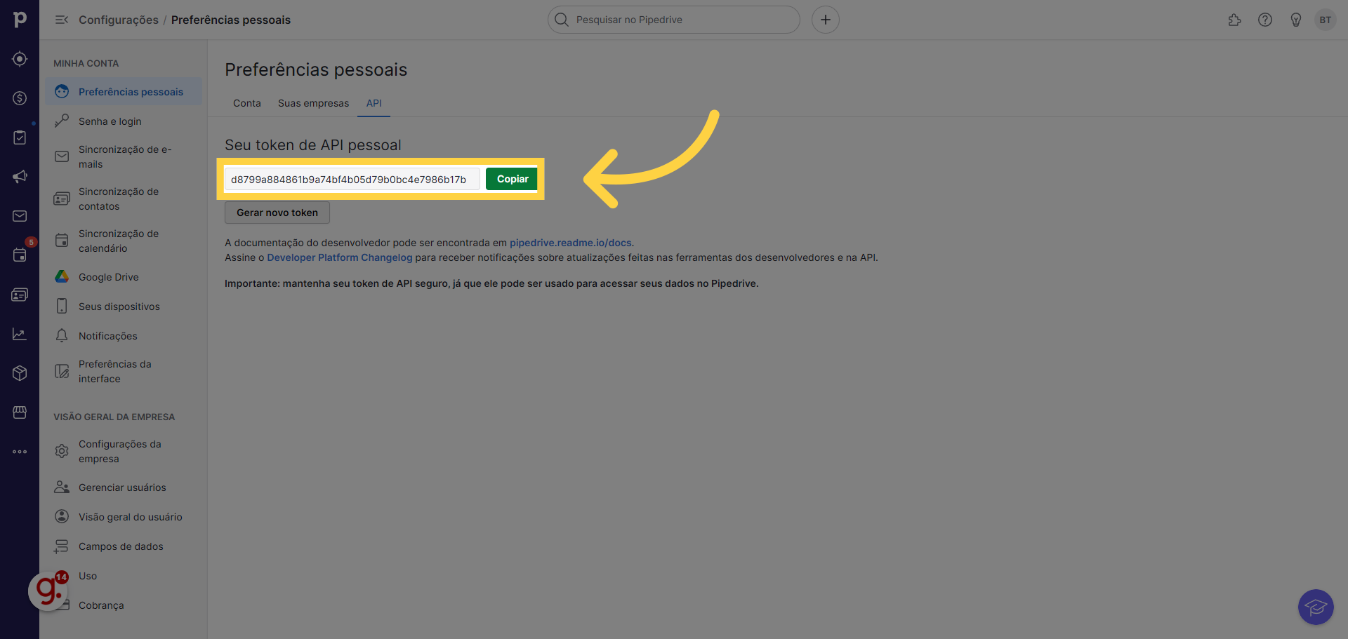Open Products from the cube icon
The image size is (1348, 639).
(20, 373)
